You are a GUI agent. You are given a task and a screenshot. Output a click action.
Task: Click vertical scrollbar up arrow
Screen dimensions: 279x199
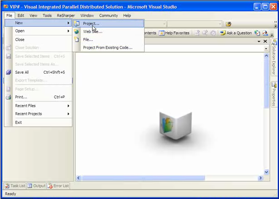[266, 56]
